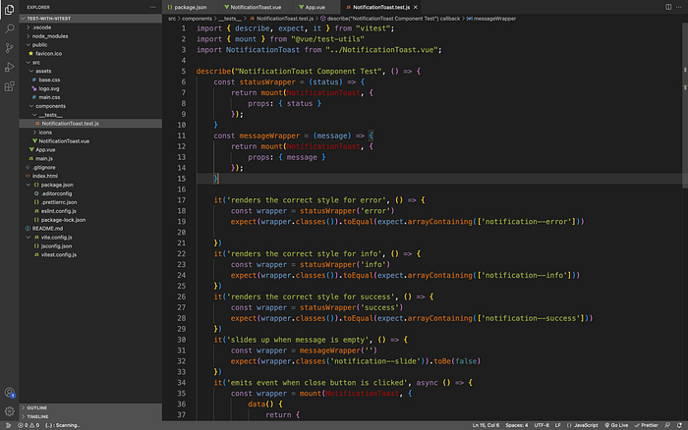This screenshot has width=688, height=430.
Task: Open remote window indicator in status bar
Action: (x=8, y=425)
